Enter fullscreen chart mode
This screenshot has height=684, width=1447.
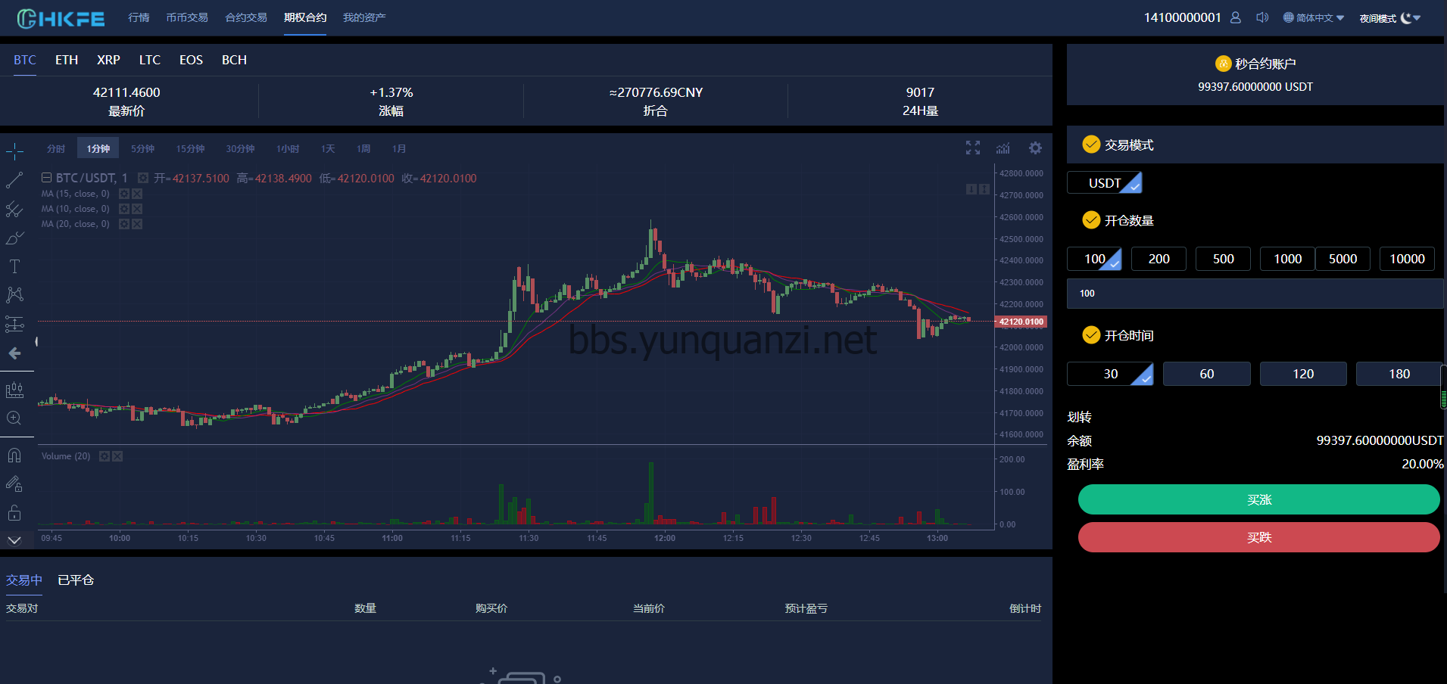click(x=973, y=148)
